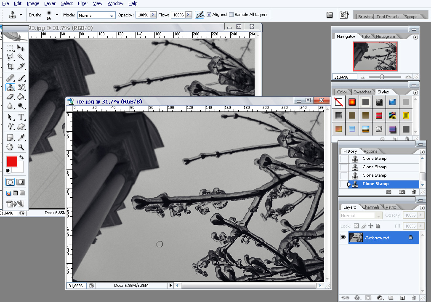Open the blending Mode dropdown
The image size is (431, 302).
[96, 15]
